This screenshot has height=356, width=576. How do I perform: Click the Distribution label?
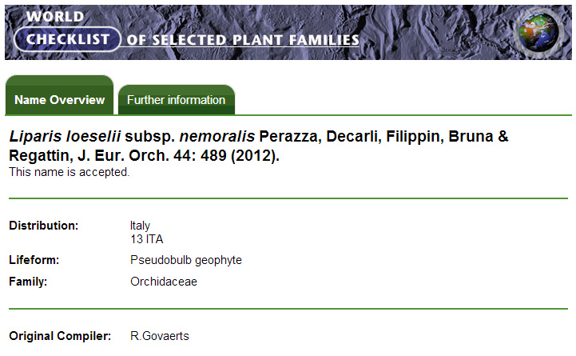click(x=44, y=226)
